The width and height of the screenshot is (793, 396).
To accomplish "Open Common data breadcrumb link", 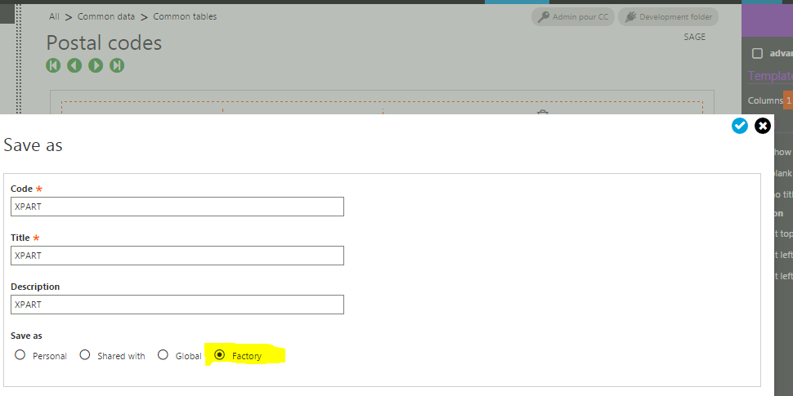I will pos(106,16).
